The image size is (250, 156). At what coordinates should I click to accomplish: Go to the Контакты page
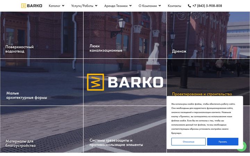(x=174, y=6)
